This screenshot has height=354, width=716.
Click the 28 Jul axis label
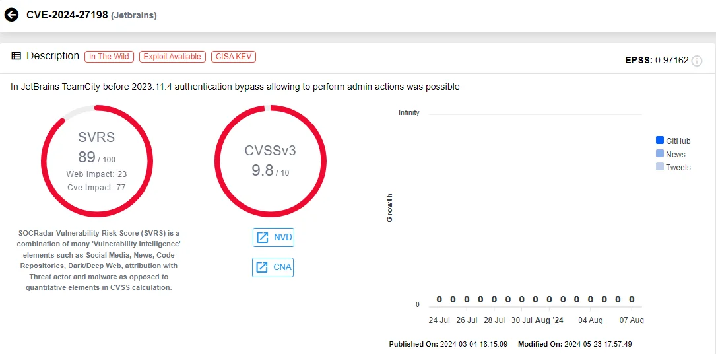click(x=494, y=320)
